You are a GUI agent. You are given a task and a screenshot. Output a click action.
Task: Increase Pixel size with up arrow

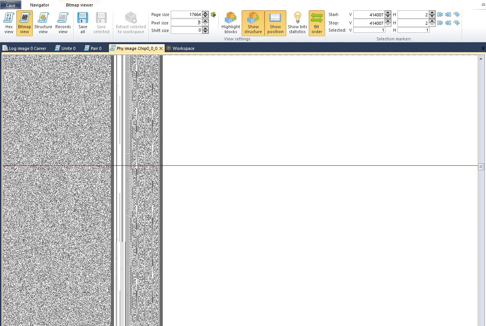(205, 21)
